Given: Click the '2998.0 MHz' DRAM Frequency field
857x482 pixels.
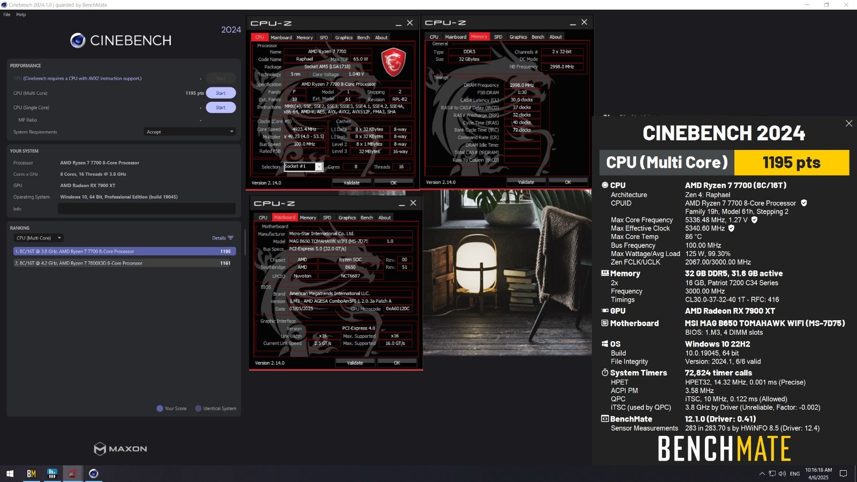Looking at the screenshot, I should point(522,85).
